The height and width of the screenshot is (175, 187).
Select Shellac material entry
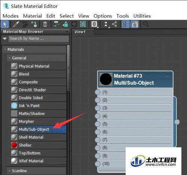pos(39,145)
